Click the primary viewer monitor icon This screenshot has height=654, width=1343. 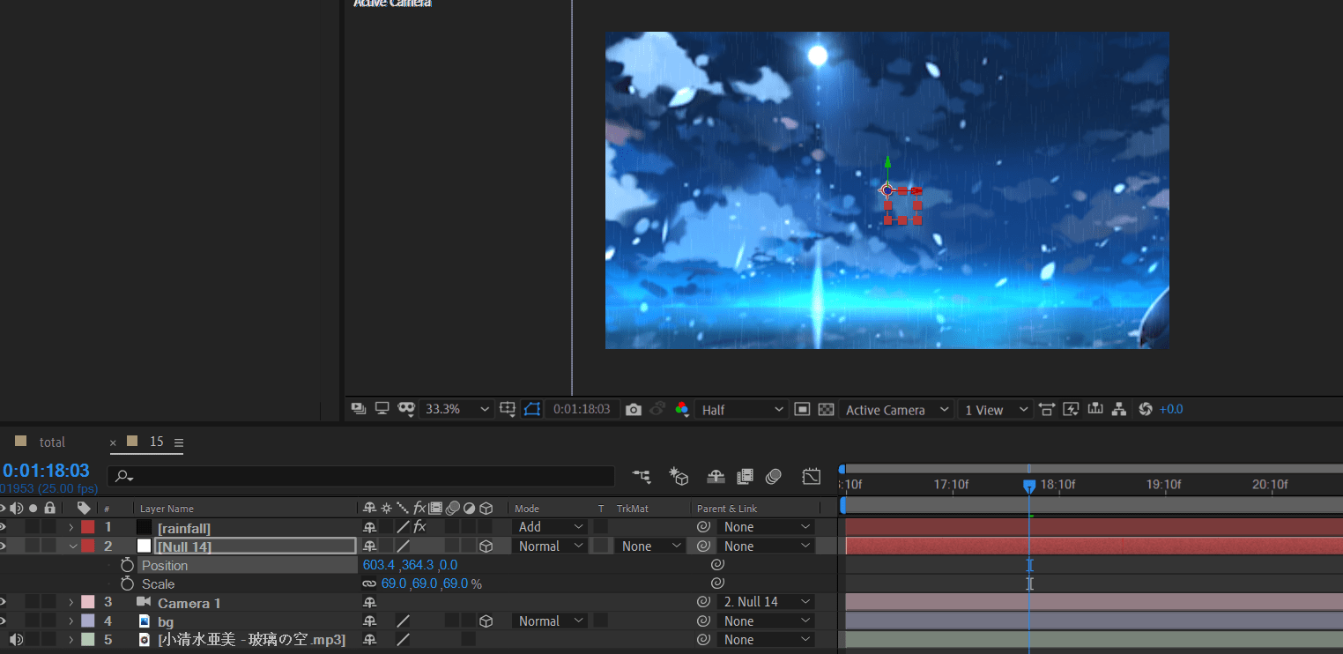coord(382,409)
